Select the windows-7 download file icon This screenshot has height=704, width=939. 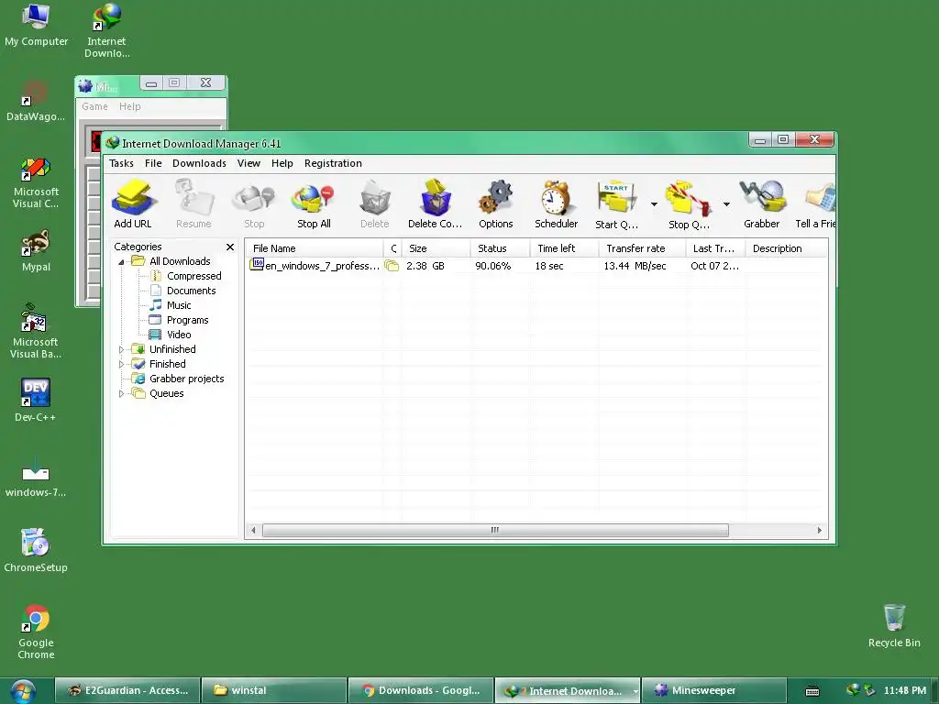[x=36, y=477]
